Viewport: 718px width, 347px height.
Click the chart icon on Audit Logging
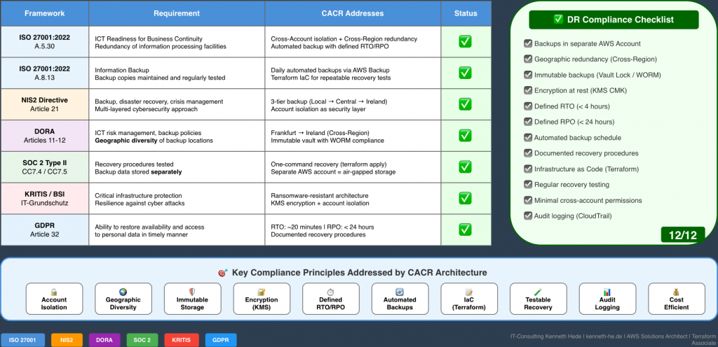click(607, 291)
